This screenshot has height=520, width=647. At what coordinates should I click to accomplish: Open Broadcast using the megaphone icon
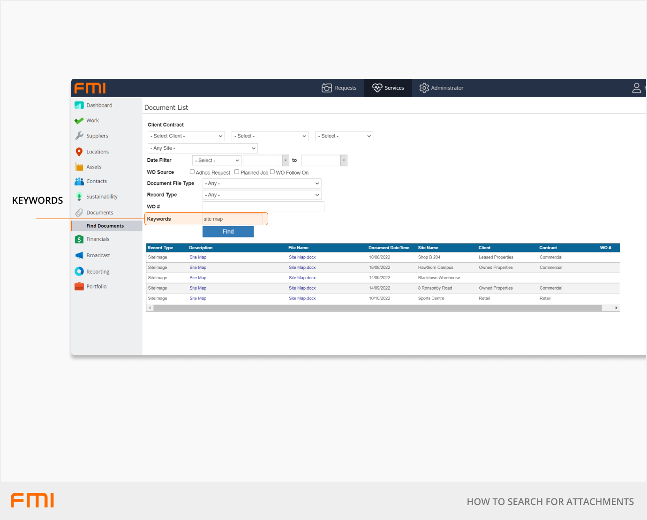click(79, 255)
